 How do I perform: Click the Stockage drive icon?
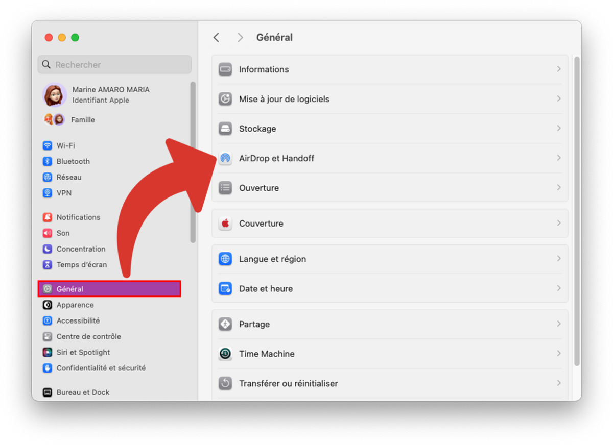pos(225,129)
